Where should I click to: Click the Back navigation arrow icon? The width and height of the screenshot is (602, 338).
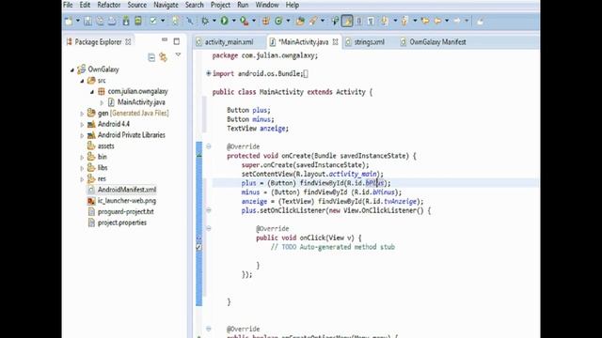[437, 21]
